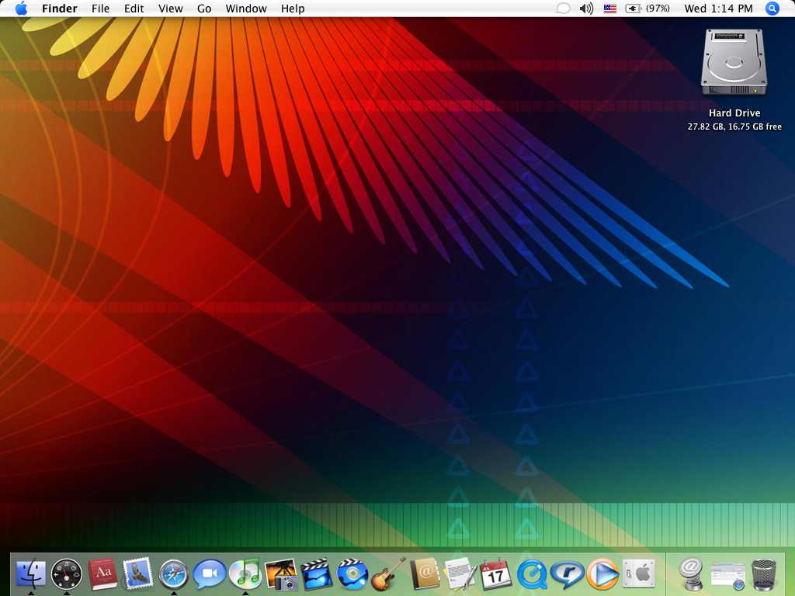
Task: Open the Window menu
Action: (246, 9)
